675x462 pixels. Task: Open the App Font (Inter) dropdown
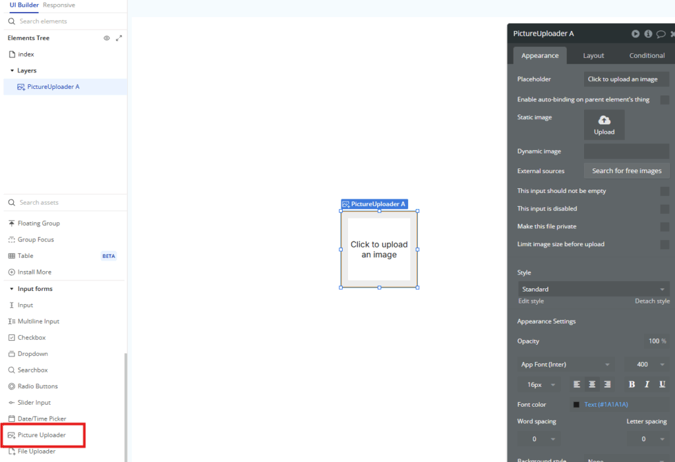[x=566, y=365]
